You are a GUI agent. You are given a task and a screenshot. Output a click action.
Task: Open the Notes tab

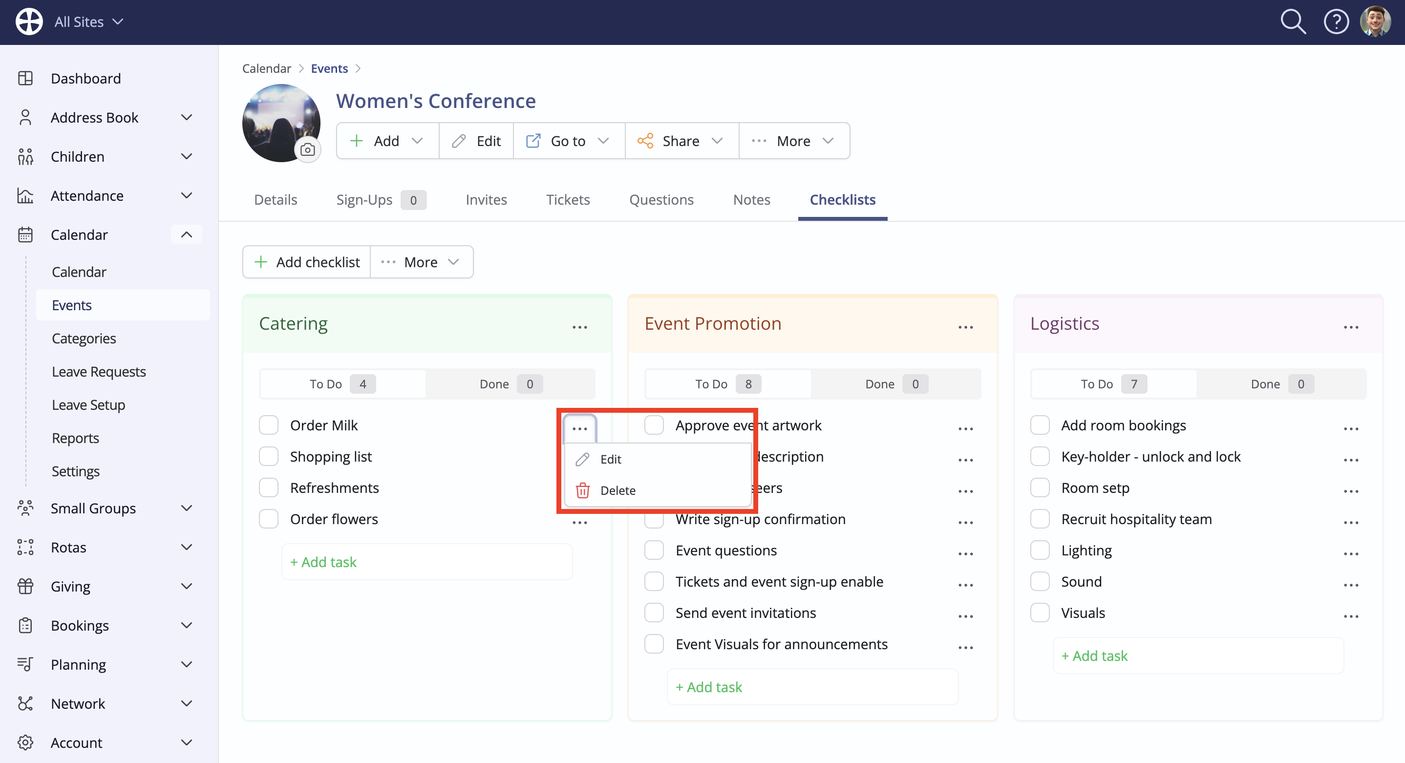(x=751, y=200)
